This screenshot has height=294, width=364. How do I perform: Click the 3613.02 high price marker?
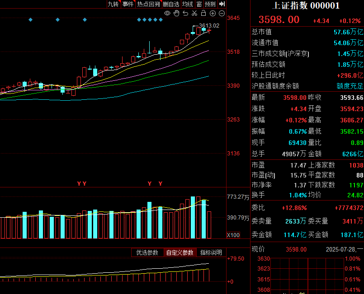tap(209, 26)
